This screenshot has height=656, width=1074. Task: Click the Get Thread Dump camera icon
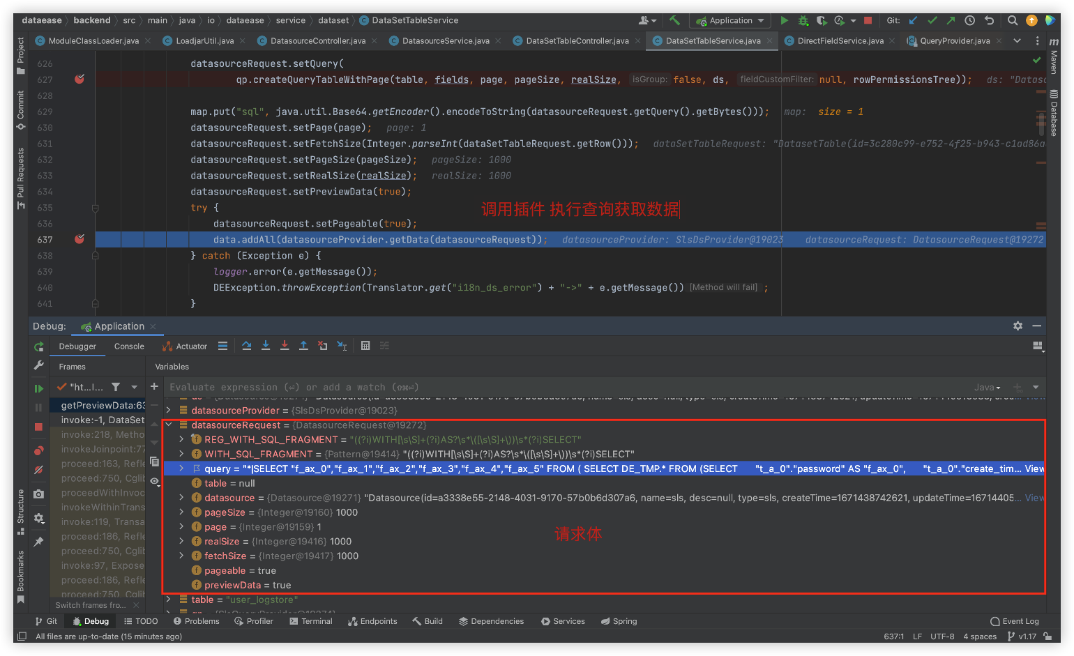[39, 494]
